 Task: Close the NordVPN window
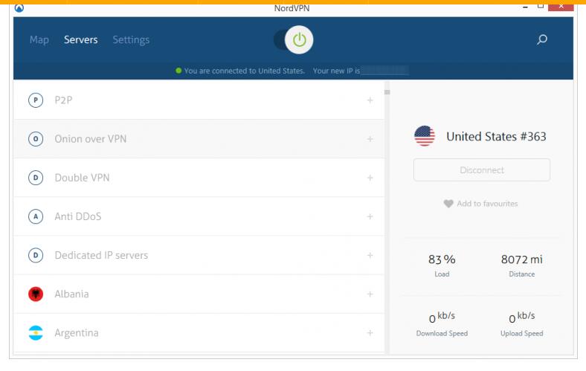tap(561, 7)
